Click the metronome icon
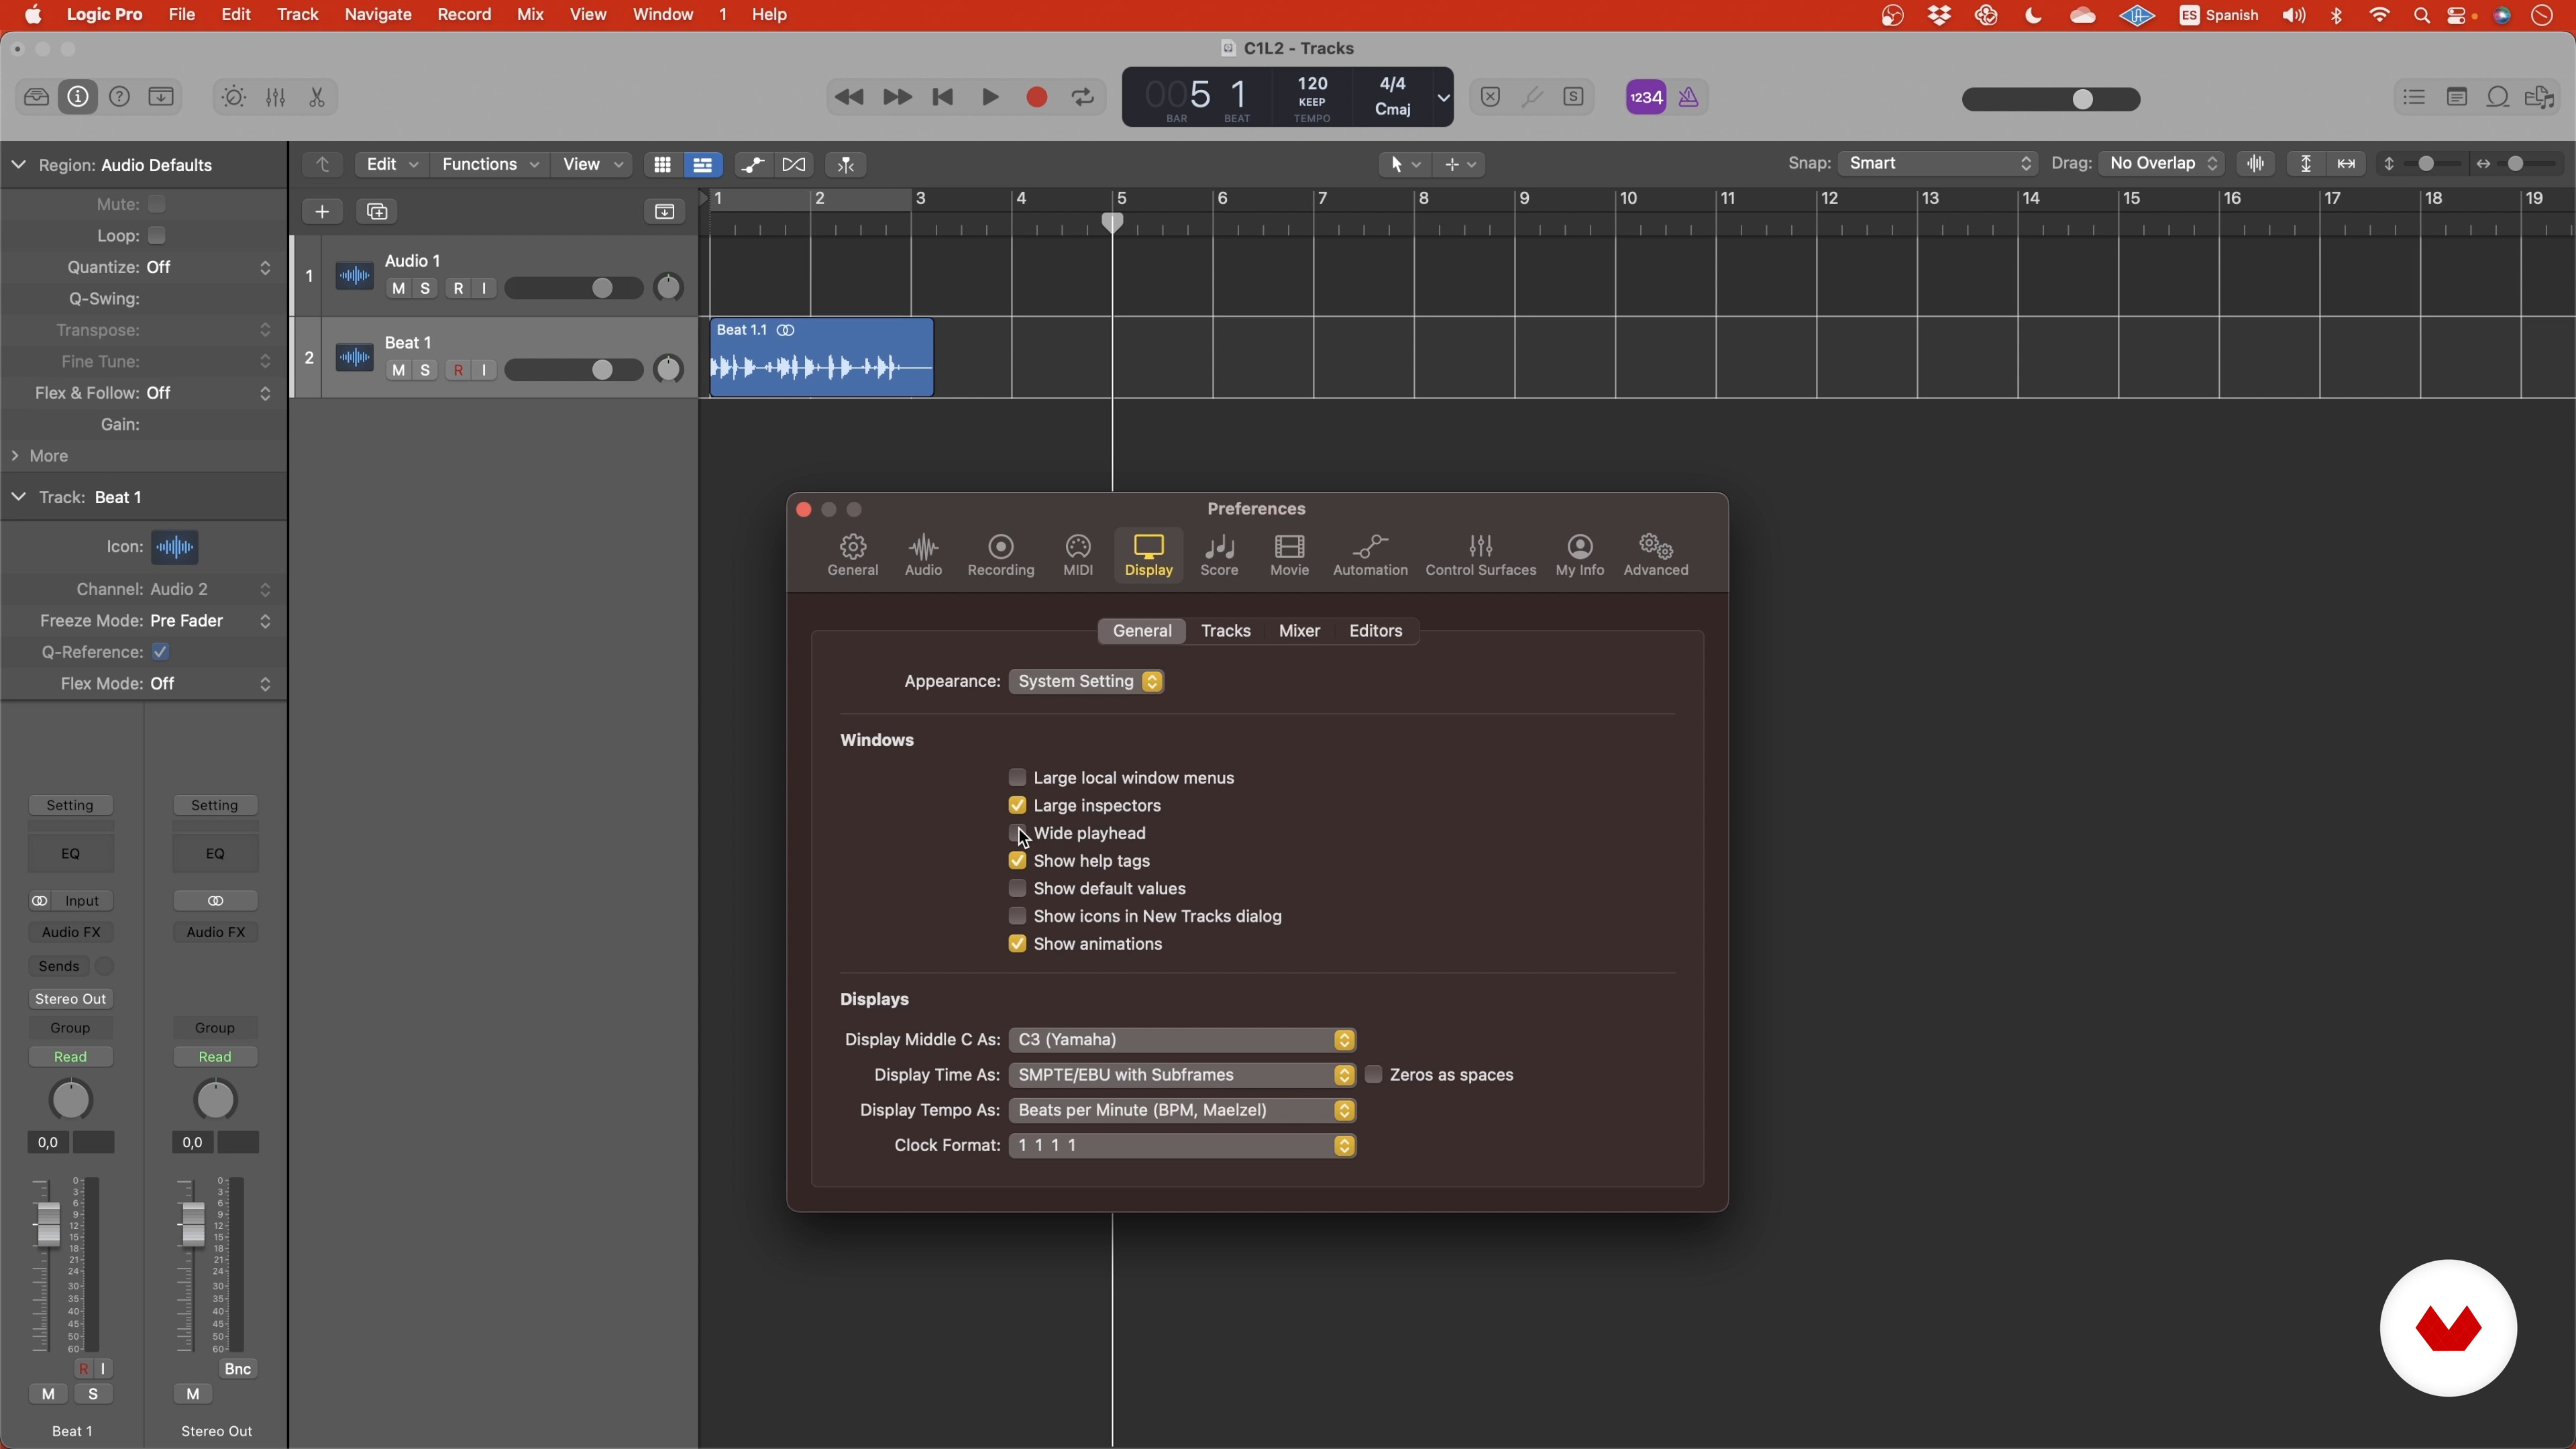 click(1689, 97)
